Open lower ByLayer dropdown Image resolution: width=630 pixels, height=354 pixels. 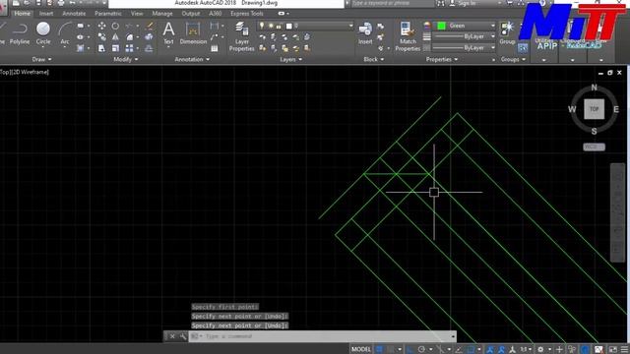pos(492,48)
